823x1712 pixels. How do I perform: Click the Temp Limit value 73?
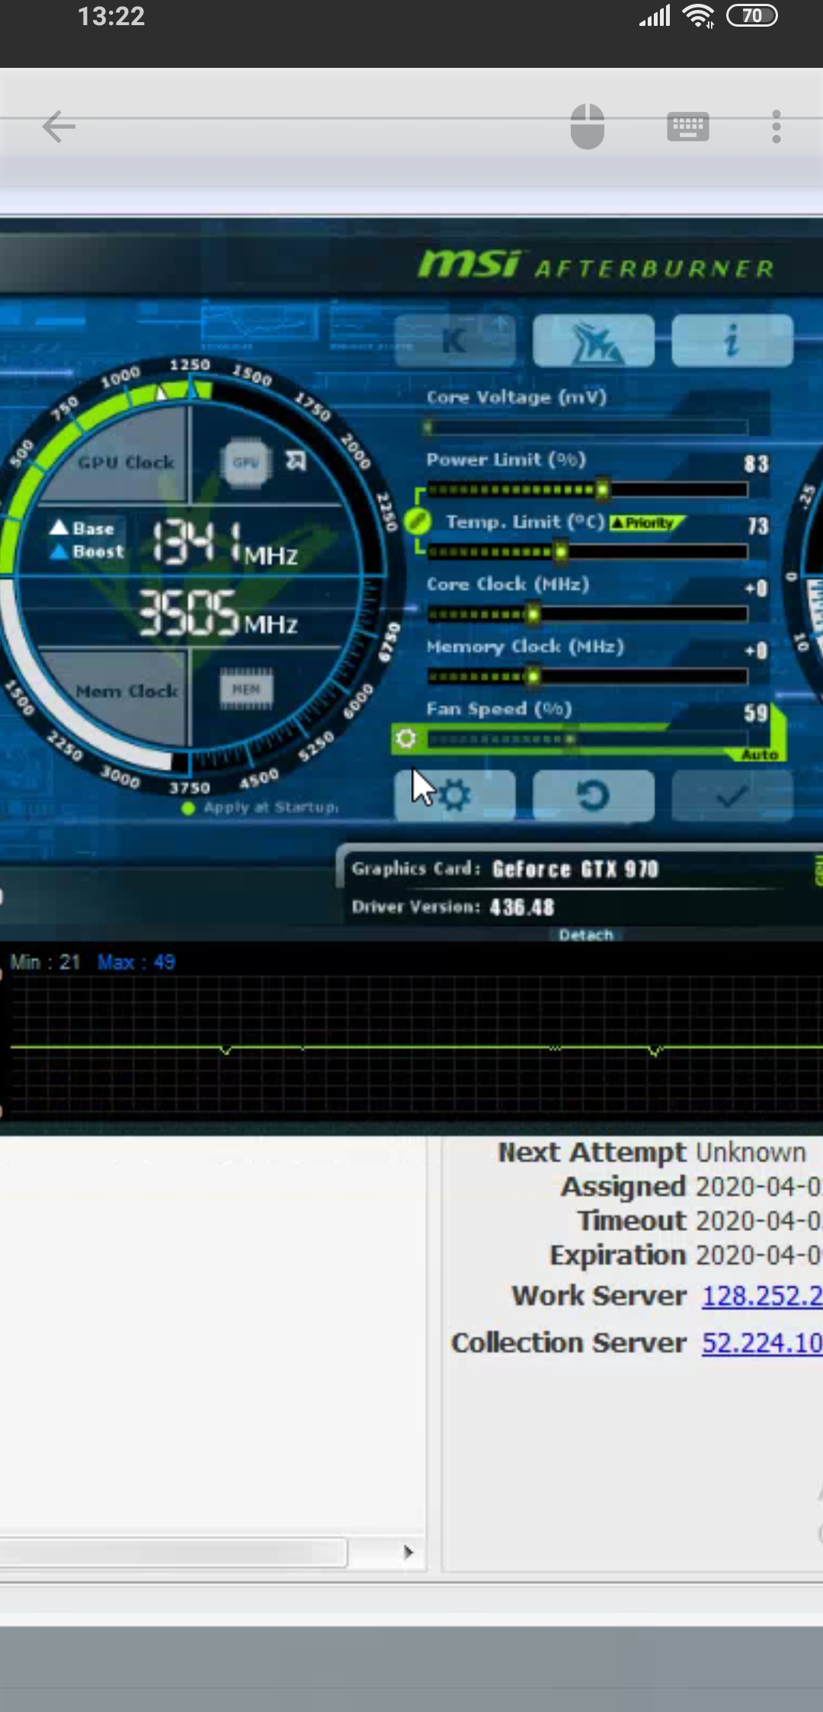[757, 525]
